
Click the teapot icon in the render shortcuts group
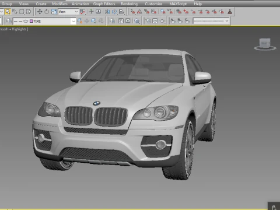coord(162,21)
